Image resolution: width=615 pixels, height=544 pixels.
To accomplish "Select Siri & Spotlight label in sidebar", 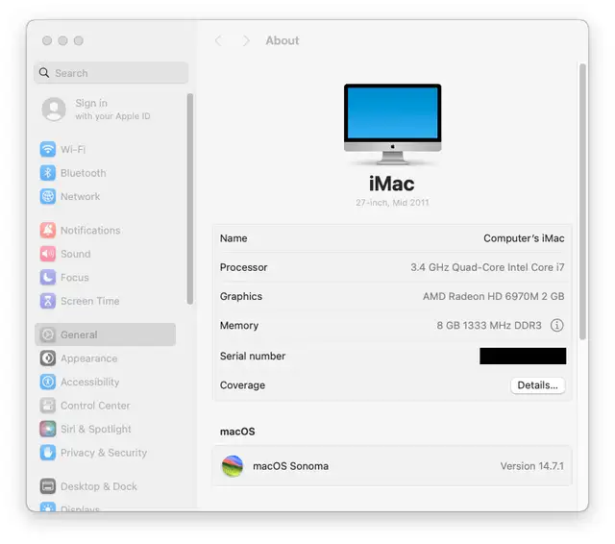I will (96, 429).
